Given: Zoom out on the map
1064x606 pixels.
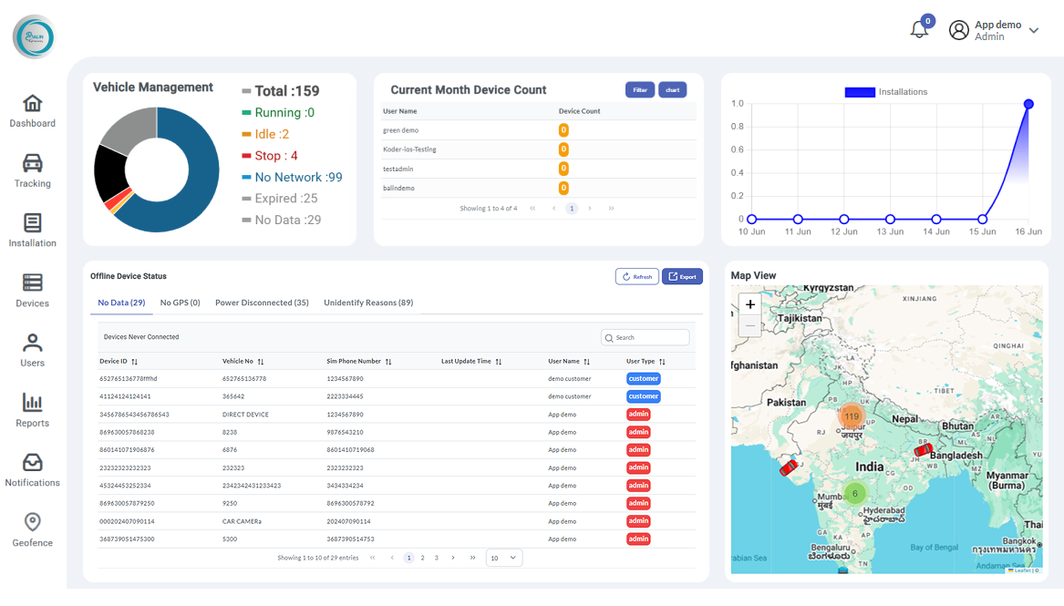Looking at the screenshot, I should [749, 326].
